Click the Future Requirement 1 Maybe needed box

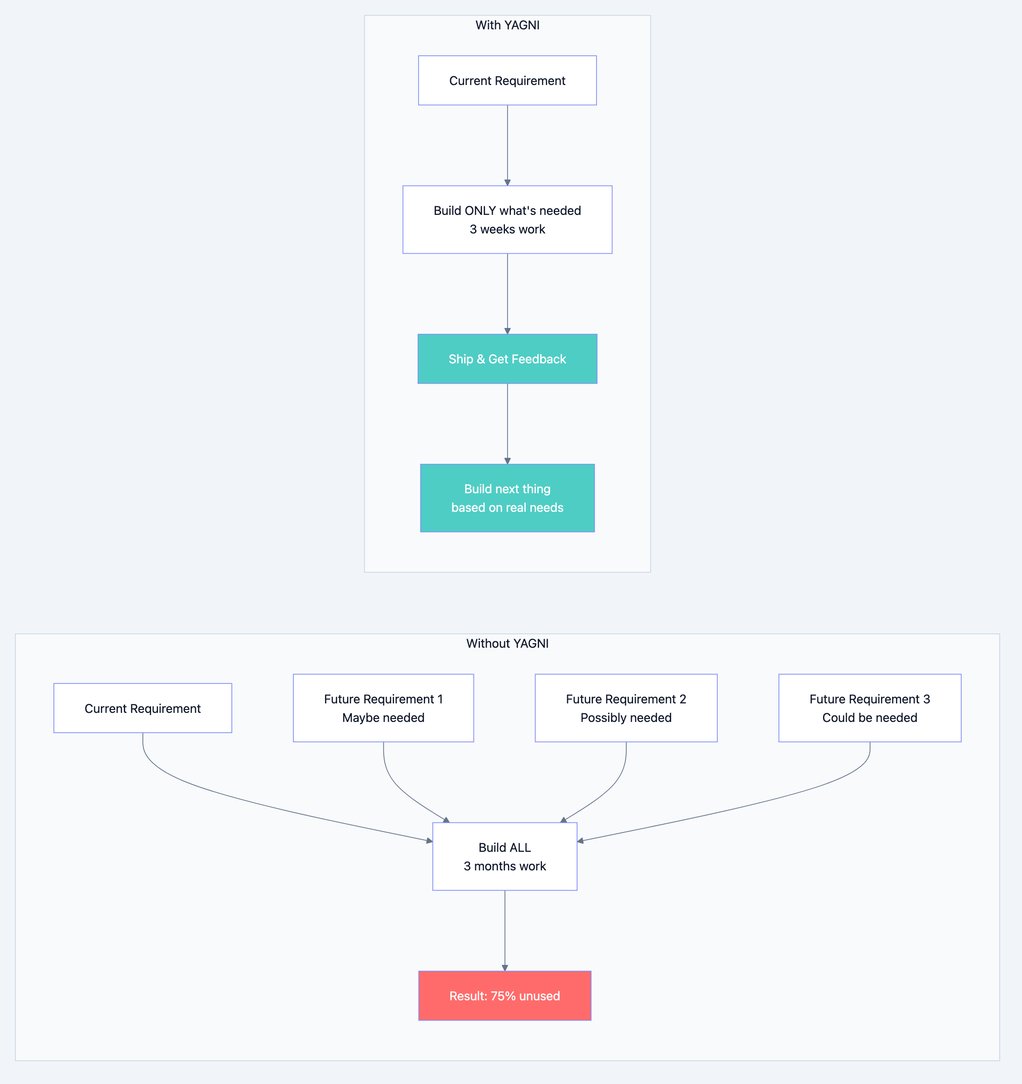pos(383,708)
